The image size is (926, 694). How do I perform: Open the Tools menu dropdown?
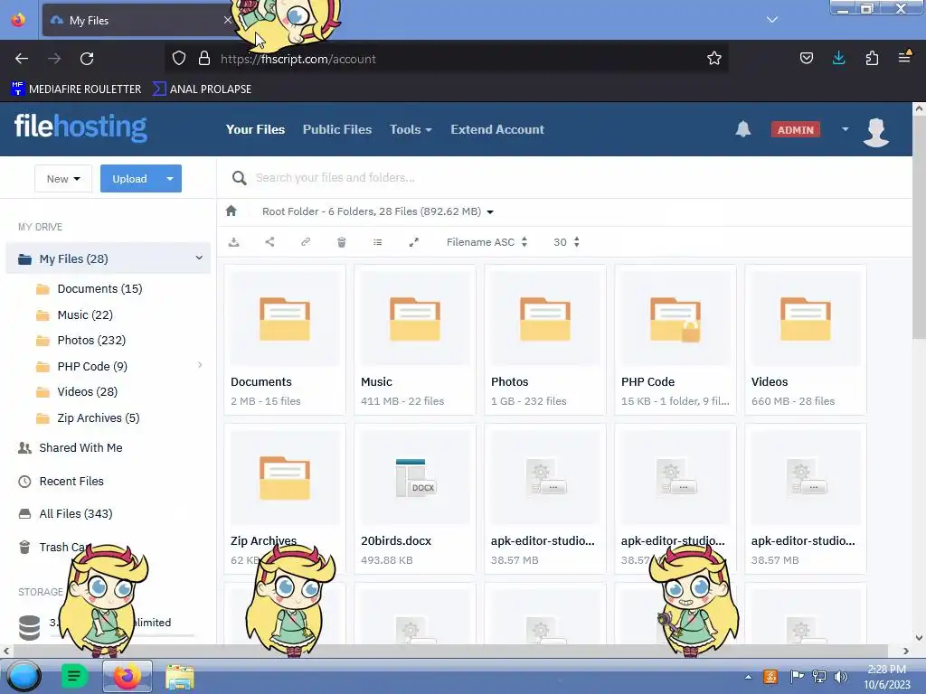[411, 129]
